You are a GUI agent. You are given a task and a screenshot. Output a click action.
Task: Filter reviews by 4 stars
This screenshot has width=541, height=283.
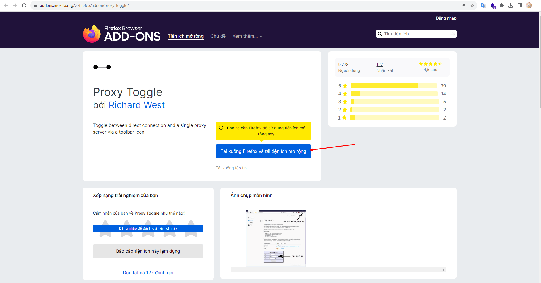click(x=343, y=94)
